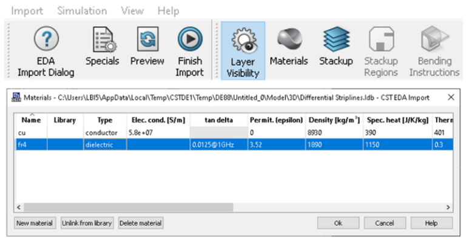The width and height of the screenshot is (466, 239).
Task: Click the 0 permittivity cell for cu
Action: coord(277,133)
